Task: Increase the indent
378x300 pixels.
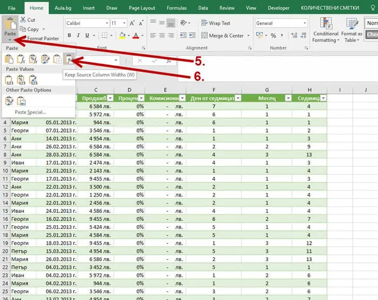Action: (x=192, y=36)
